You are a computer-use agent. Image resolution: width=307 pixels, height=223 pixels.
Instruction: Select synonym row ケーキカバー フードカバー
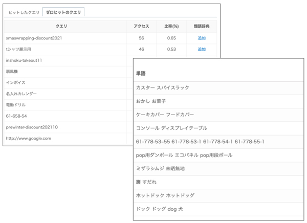pyautogui.click(x=218, y=115)
